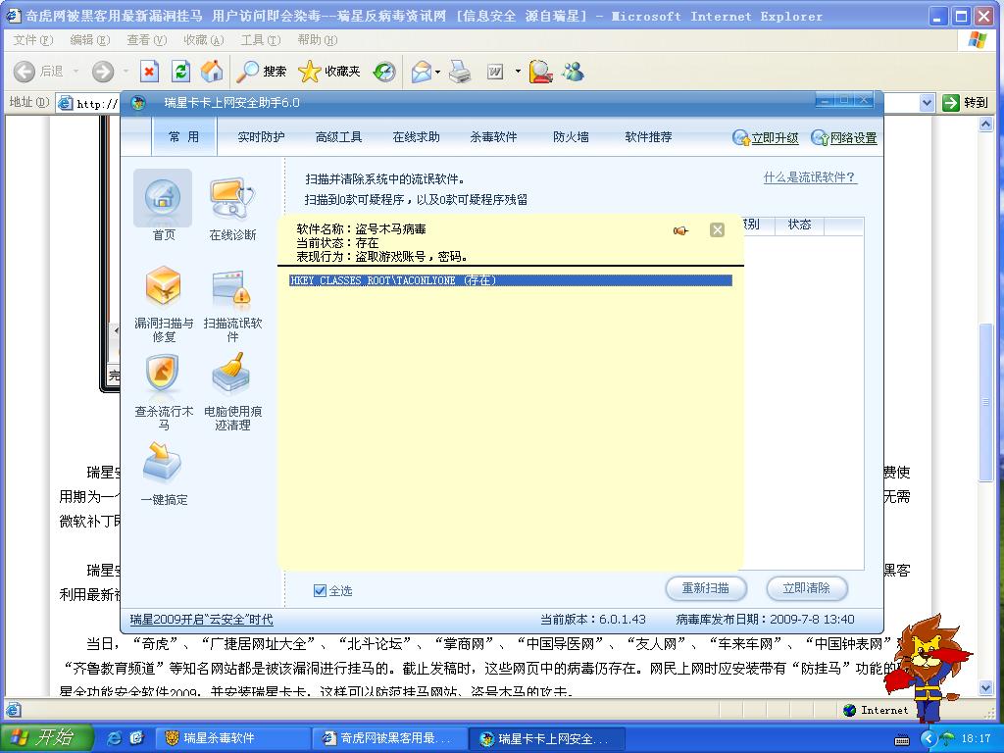Open 什么是流氓软件? help link
The image size is (1004, 753).
[x=810, y=177]
